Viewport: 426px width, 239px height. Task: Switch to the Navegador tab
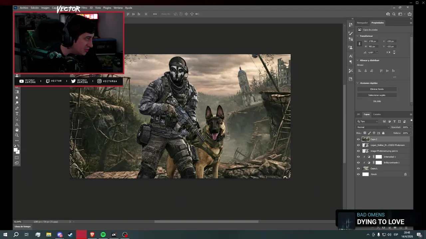(x=362, y=23)
